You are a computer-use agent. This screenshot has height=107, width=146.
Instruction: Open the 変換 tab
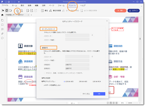pyautogui.click(x=29, y=5)
